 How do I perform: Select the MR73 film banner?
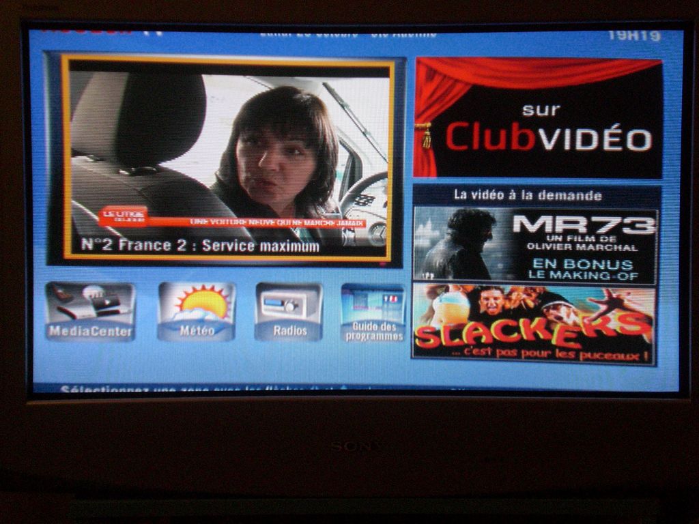click(x=535, y=245)
